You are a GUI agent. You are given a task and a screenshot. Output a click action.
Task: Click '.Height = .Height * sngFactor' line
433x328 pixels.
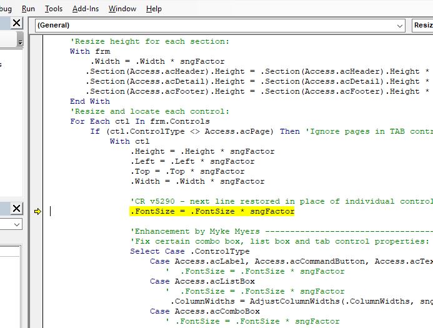pyautogui.click(x=202, y=151)
